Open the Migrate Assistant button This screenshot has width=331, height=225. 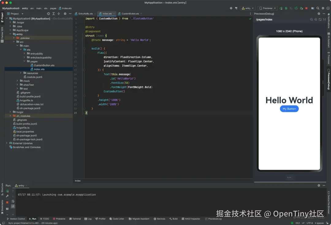[x=139, y=219]
